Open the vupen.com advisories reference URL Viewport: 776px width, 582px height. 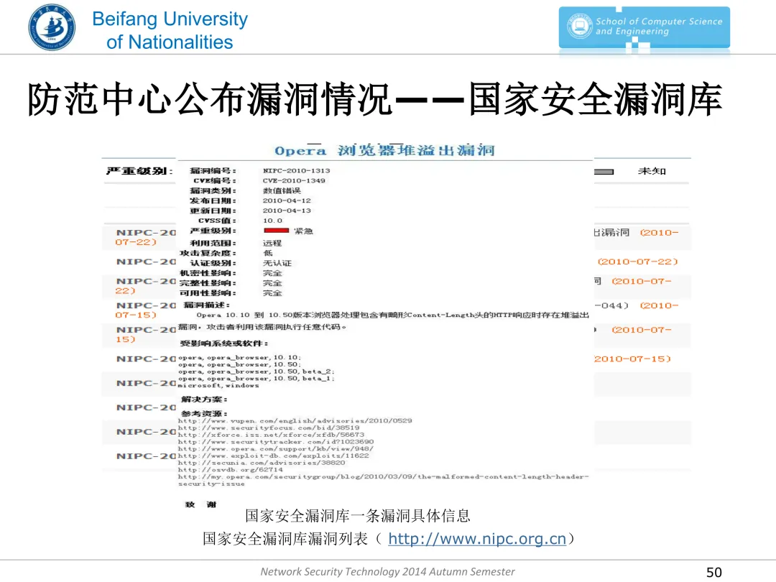295,420
